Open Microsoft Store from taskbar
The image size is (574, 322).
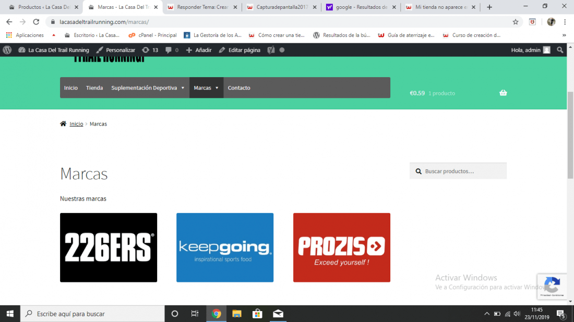pyautogui.click(x=257, y=314)
